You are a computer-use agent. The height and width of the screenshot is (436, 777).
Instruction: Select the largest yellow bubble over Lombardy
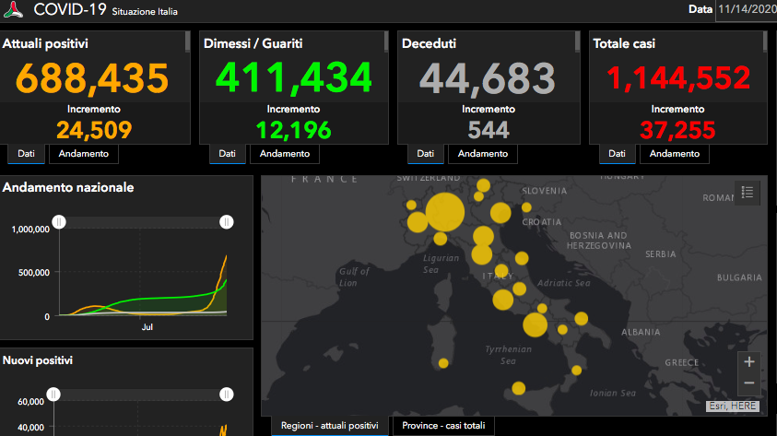click(x=445, y=212)
